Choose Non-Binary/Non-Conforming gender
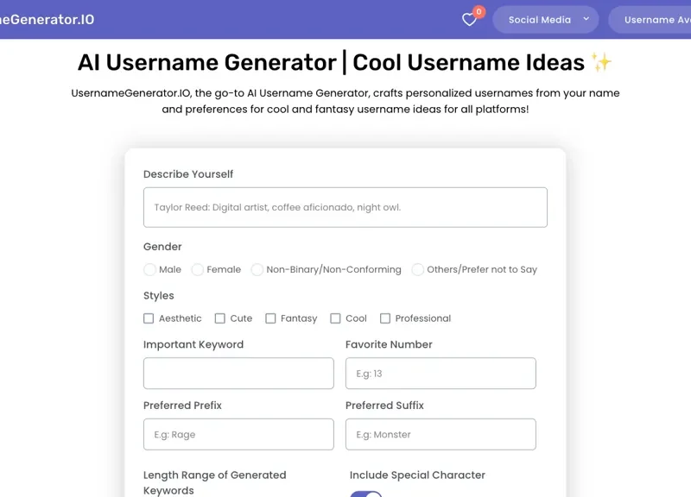The height and width of the screenshot is (497, 691). (257, 269)
